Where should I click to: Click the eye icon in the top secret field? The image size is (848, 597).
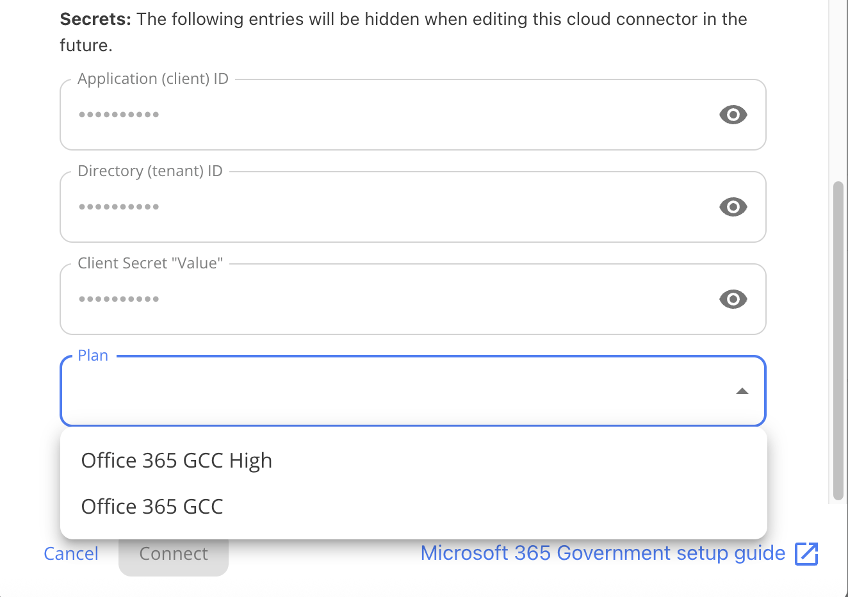[x=733, y=115]
